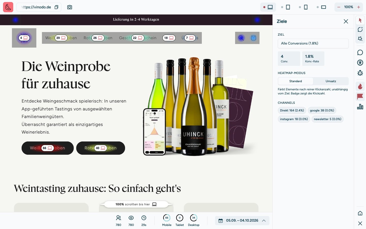The image size is (366, 229).
Task: Copy the URL with the copy icon
Action: click(56, 7)
